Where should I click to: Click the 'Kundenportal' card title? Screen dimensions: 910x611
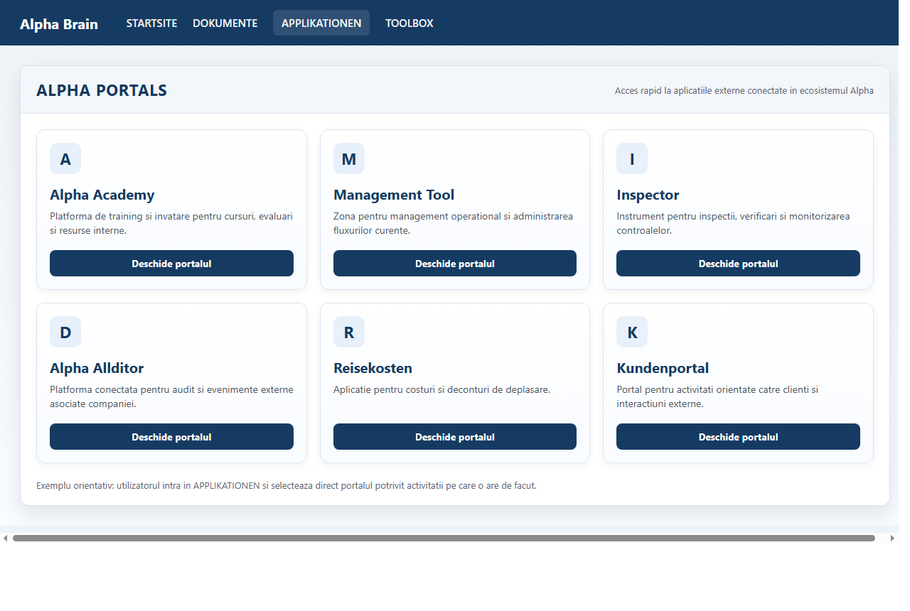[x=663, y=368]
